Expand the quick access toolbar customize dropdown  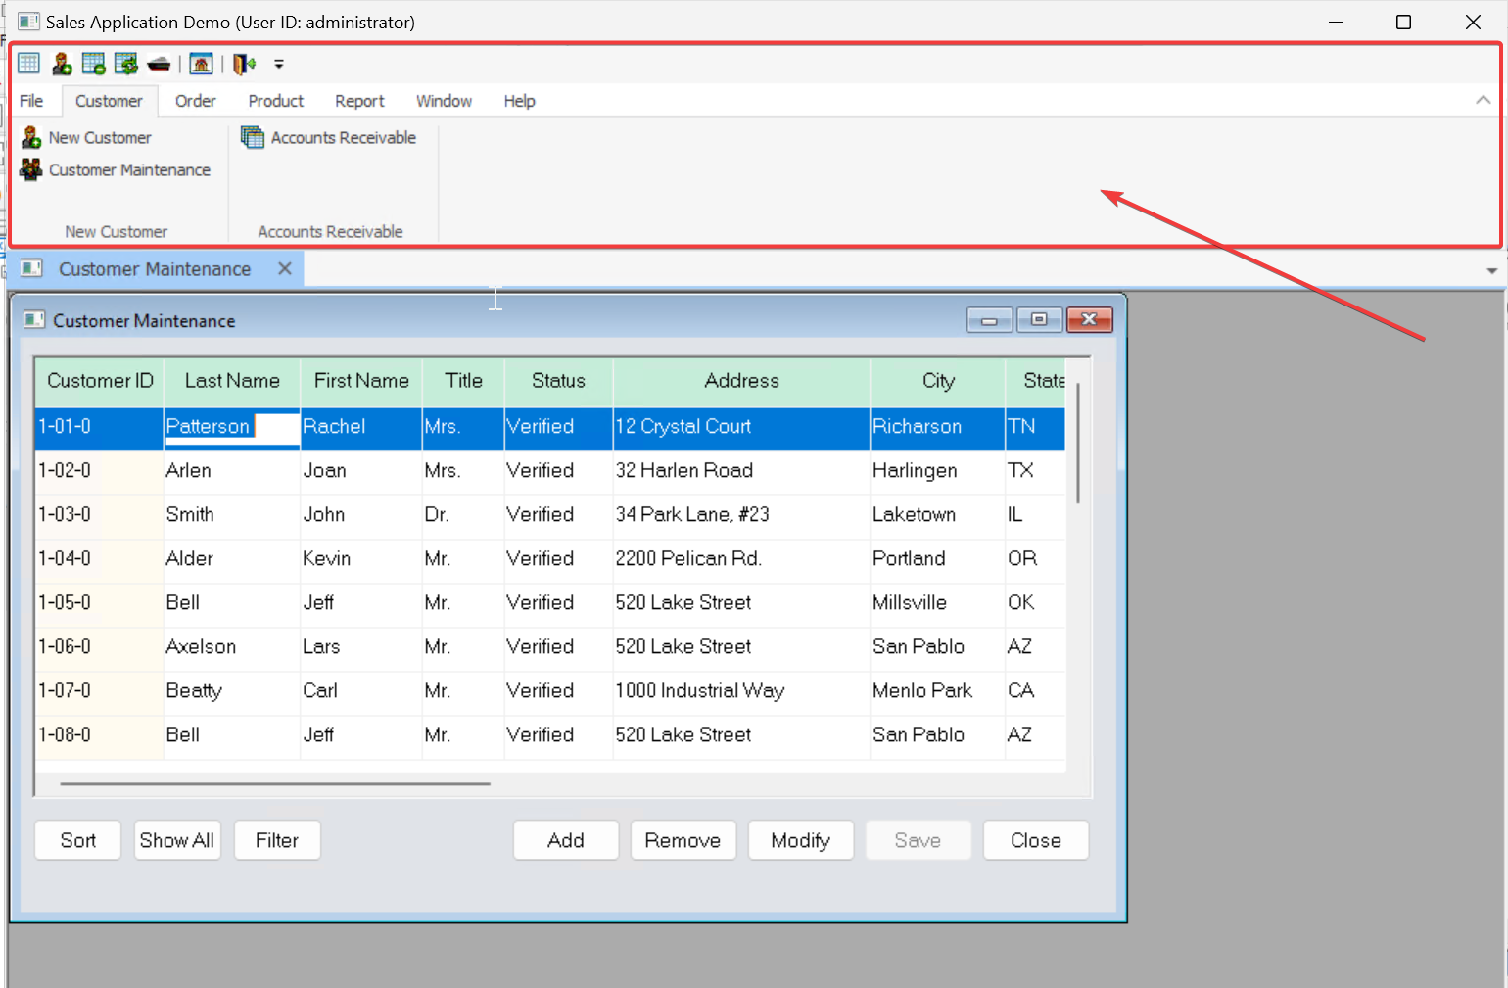(279, 65)
